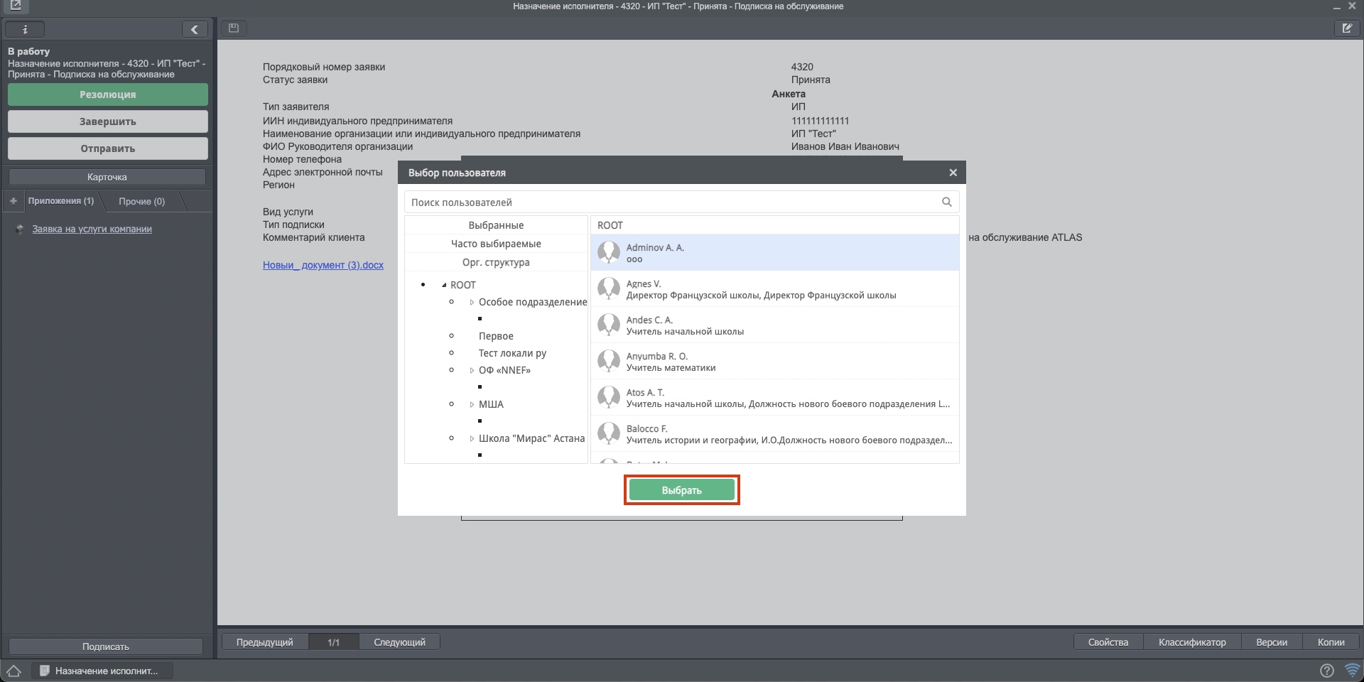Screen dimensions: 1364x682
Task: Click the info icon in left panel
Action: (25, 29)
